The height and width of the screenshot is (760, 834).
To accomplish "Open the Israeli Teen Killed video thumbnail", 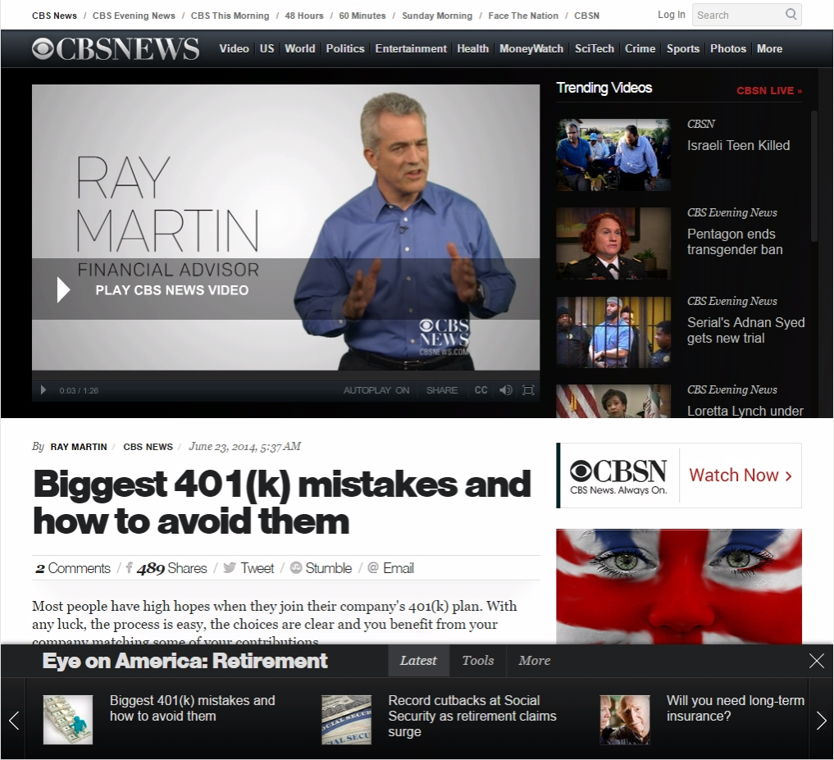I will click(x=613, y=155).
